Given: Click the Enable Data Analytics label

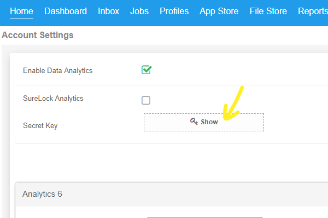Looking at the screenshot, I should (58, 70).
